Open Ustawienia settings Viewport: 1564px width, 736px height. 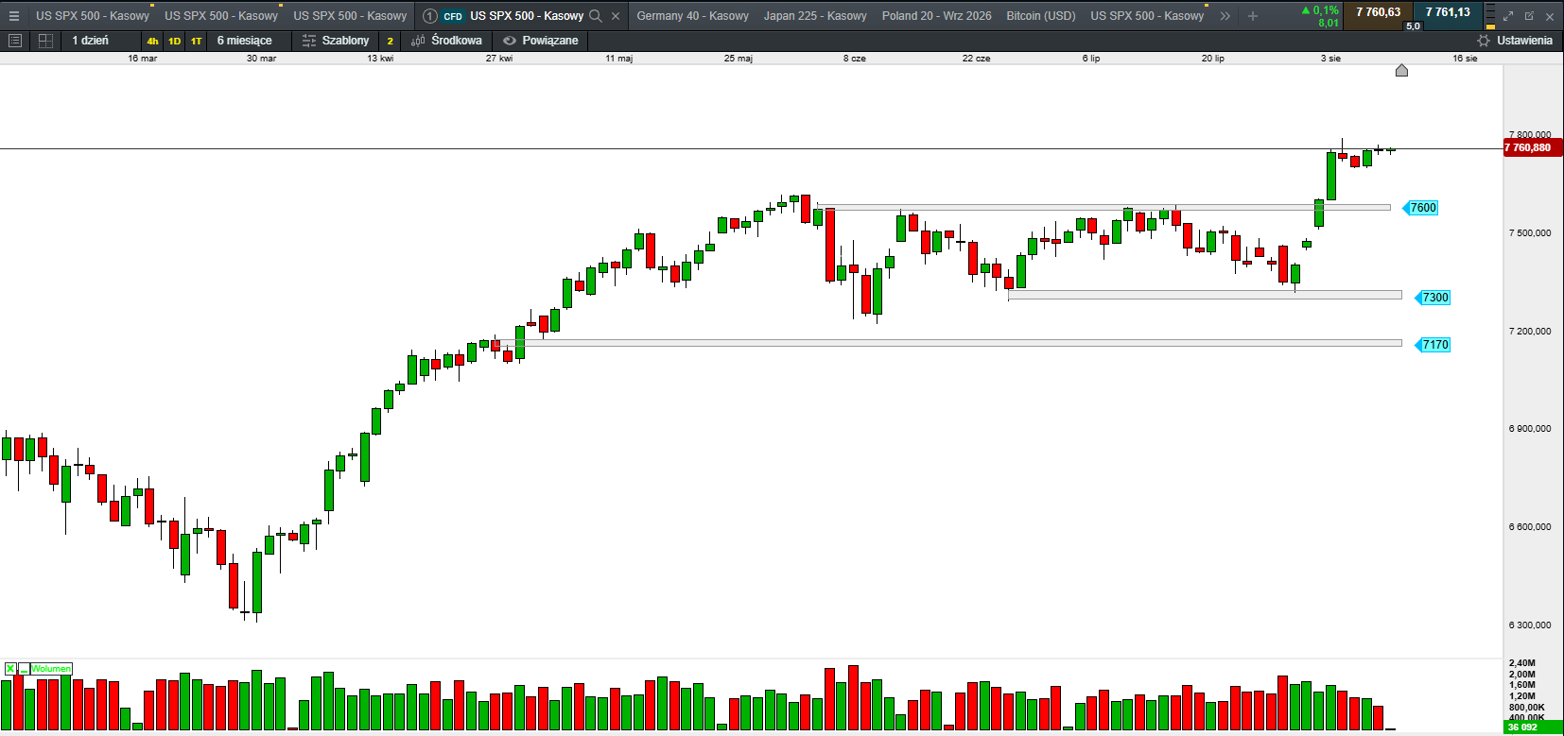[1515, 41]
